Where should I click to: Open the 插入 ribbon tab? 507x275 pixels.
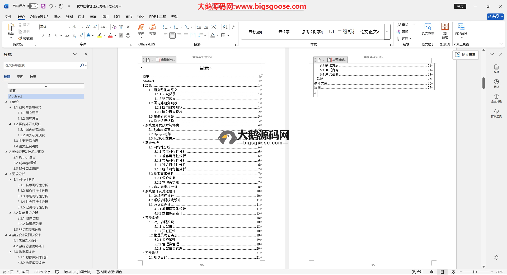57,17
